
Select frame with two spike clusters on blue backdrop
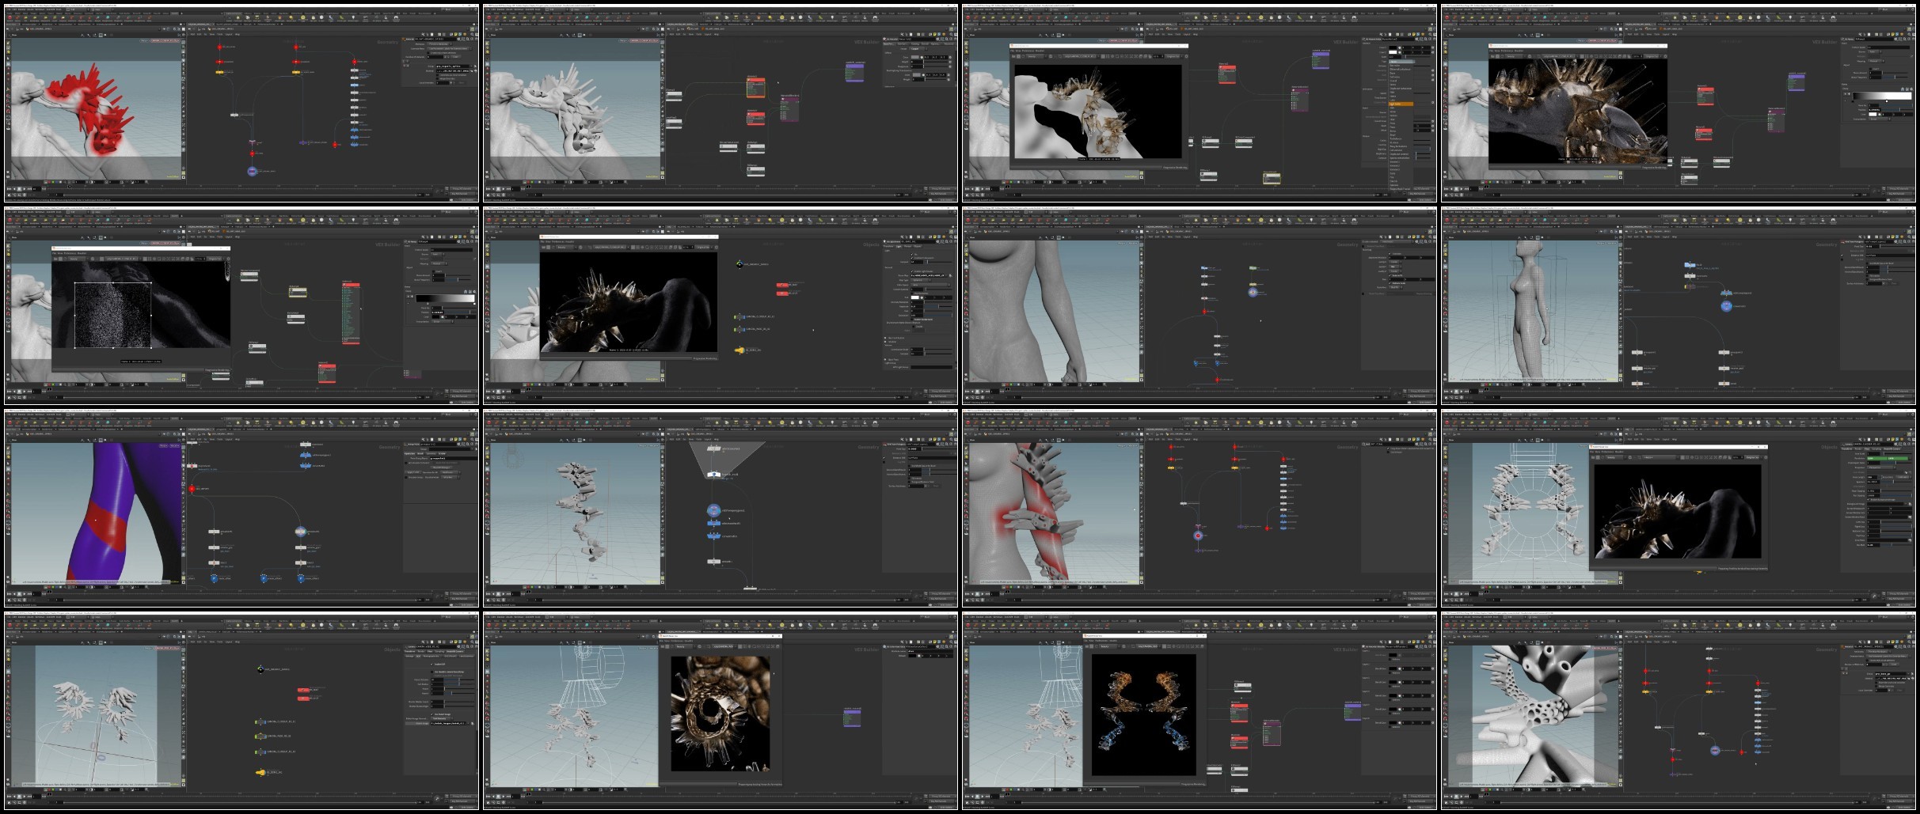coord(242,711)
